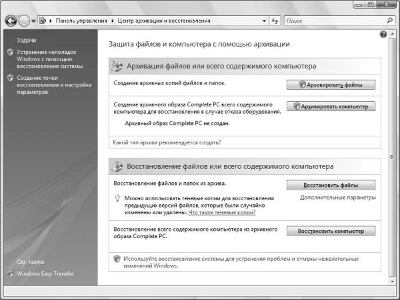Viewport: 400px width, 300px height.
Task: Expand arrow before Центр архивации и восстановления
Action: [113, 21]
